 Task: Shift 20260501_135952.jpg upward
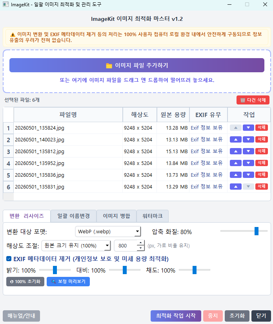(x=236, y=163)
